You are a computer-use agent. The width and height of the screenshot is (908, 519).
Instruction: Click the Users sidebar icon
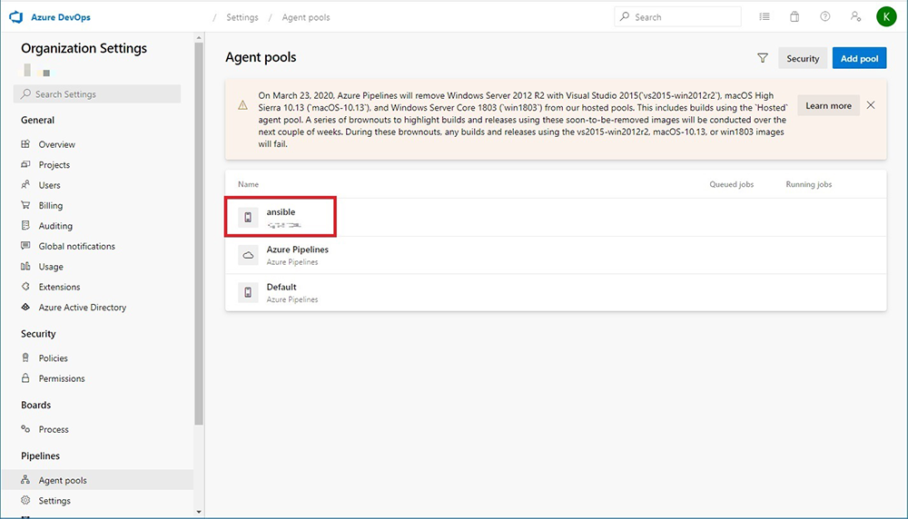coord(25,184)
